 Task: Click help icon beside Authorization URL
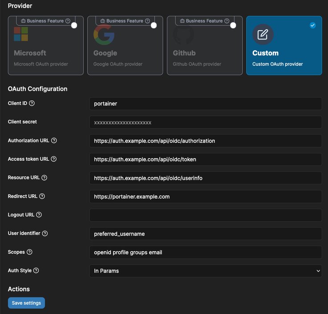(x=54, y=141)
